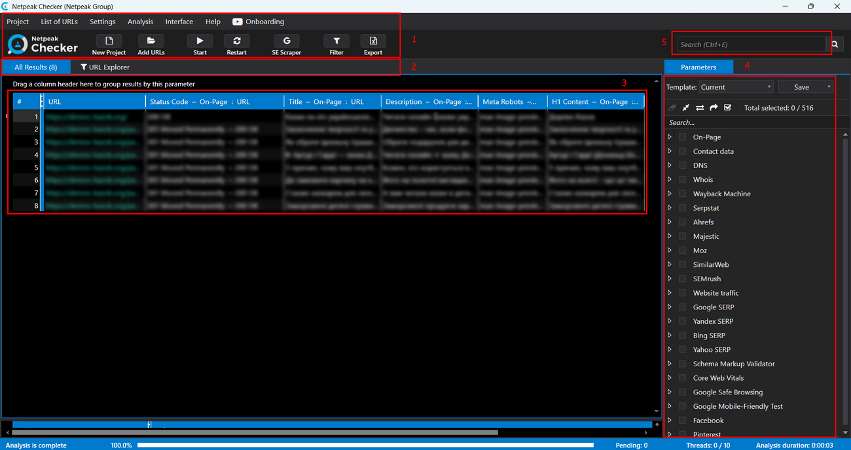Viewport: 851px width, 450px height.
Task: Click the analysis progress bar at bottom
Action: [x=365, y=445]
